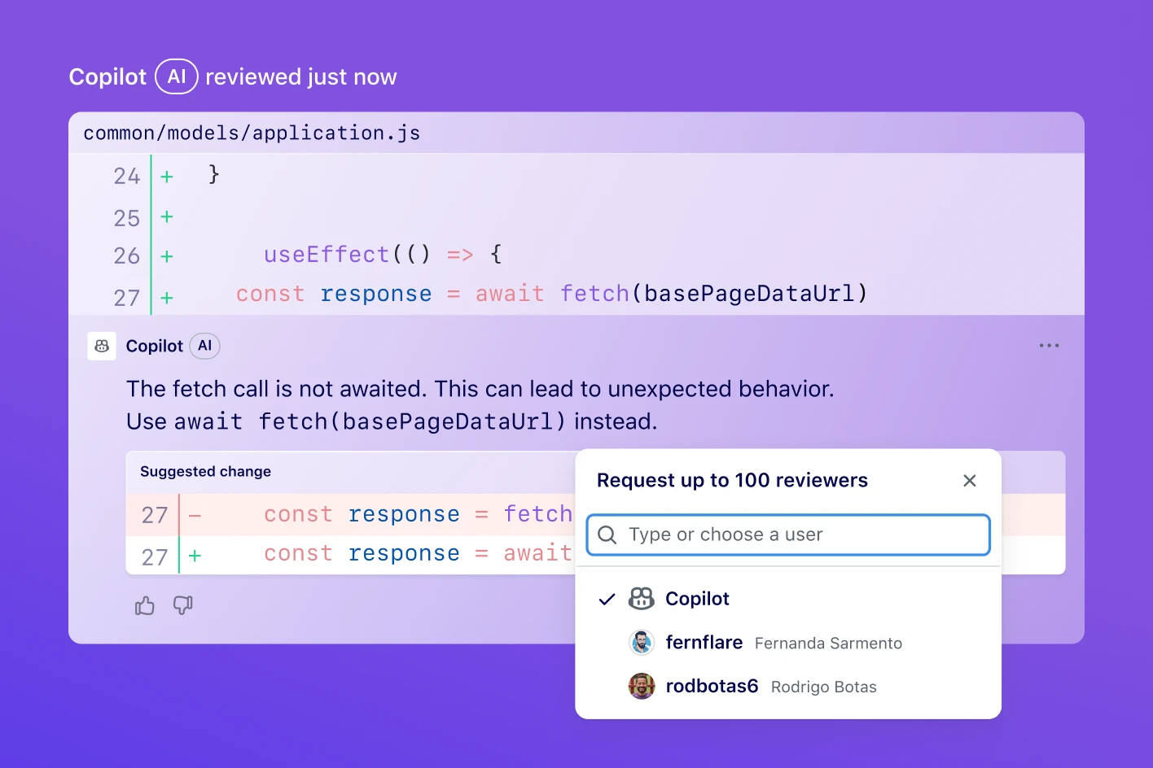This screenshot has height=768, width=1153.
Task: Click the magnifying glass in the search field
Action: point(607,535)
